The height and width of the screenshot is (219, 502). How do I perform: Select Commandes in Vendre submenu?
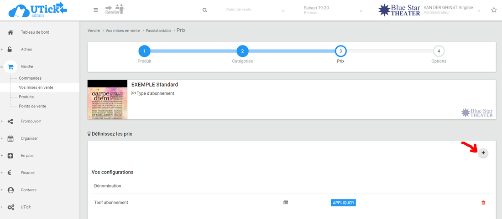[x=30, y=78]
